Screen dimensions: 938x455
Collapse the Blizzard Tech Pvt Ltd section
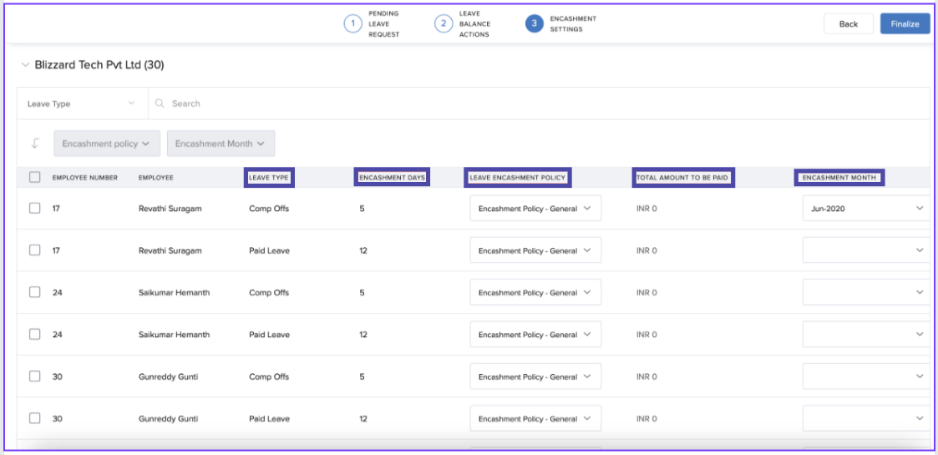pyautogui.click(x=25, y=64)
